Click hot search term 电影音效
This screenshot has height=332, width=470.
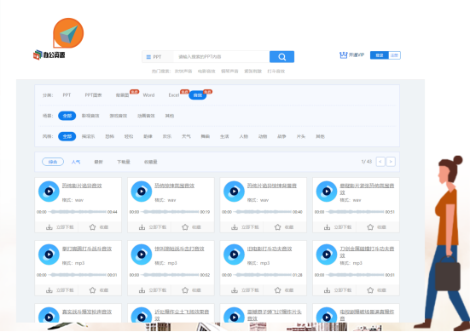click(x=206, y=72)
